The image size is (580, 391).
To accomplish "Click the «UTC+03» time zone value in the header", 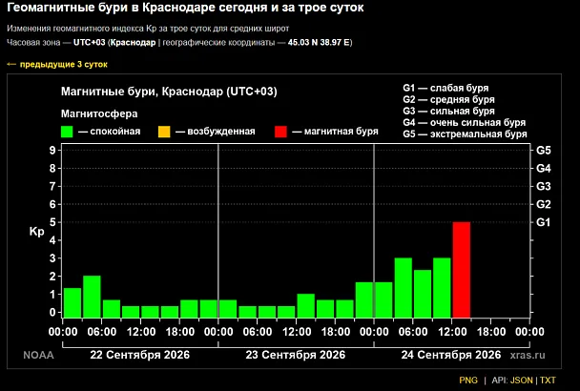I will pos(89,43).
